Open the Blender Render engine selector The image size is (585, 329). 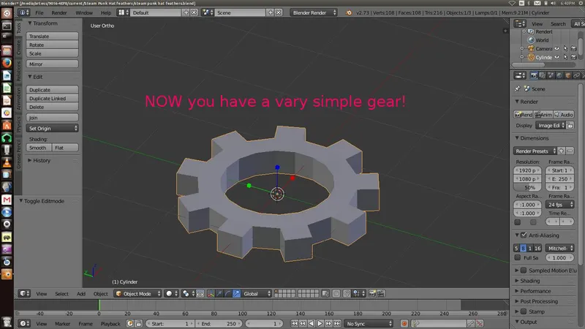[x=314, y=12]
